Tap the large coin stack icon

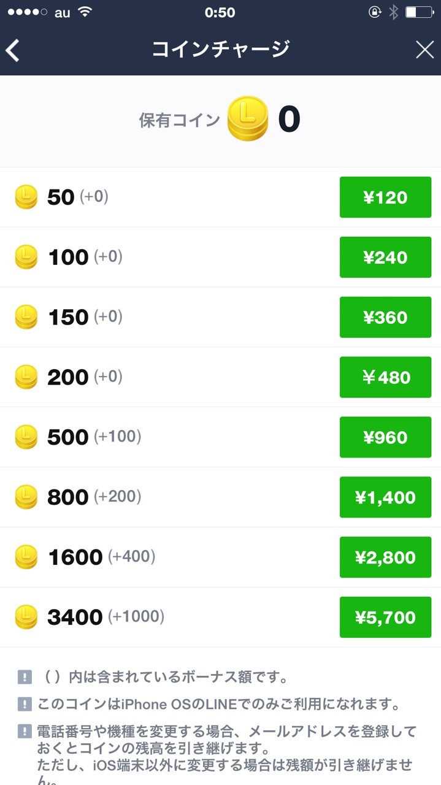[x=247, y=119]
